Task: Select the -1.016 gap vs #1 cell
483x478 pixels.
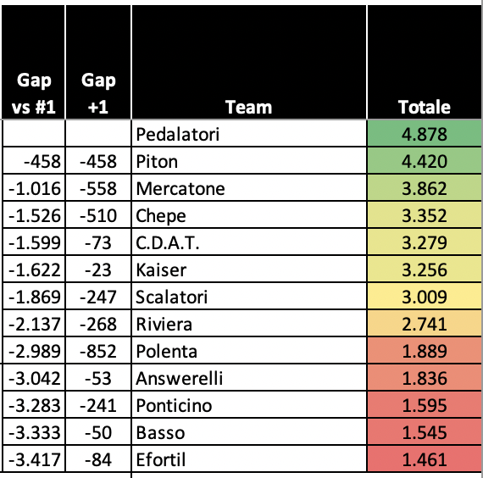Action: 34,188
